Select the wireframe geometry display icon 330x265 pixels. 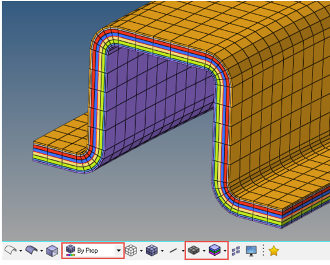11,250
